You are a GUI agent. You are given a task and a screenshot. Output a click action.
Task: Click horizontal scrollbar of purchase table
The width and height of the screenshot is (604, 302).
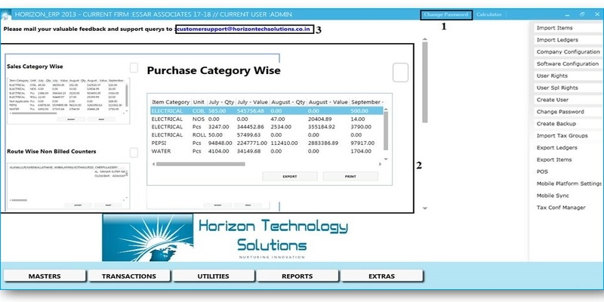pyautogui.click(x=200, y=164)
